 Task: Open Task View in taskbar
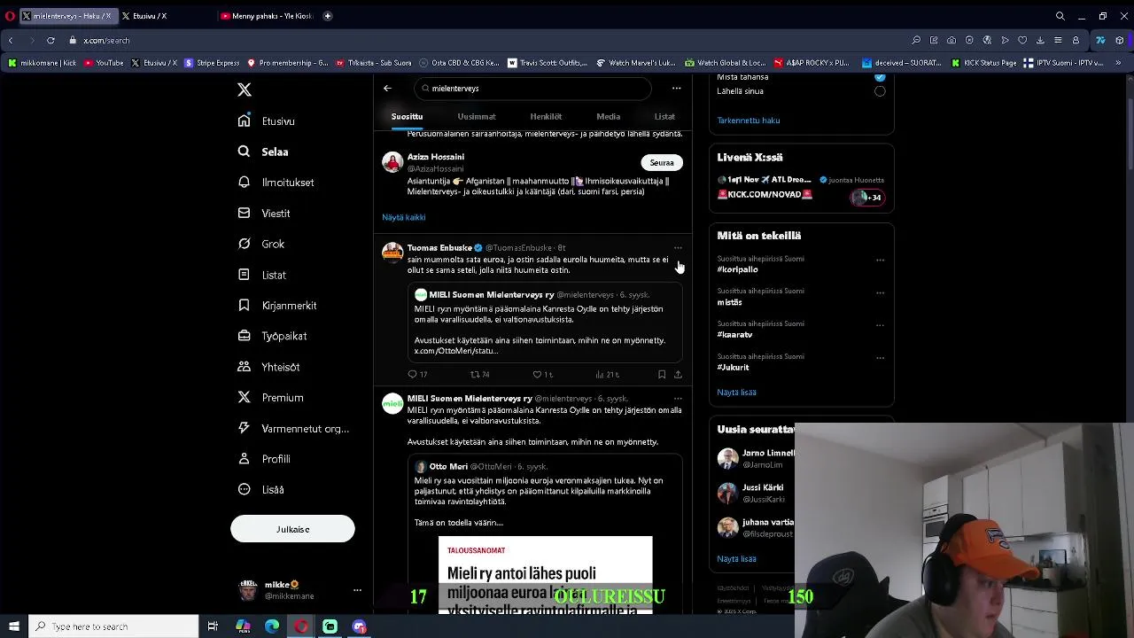213,626
